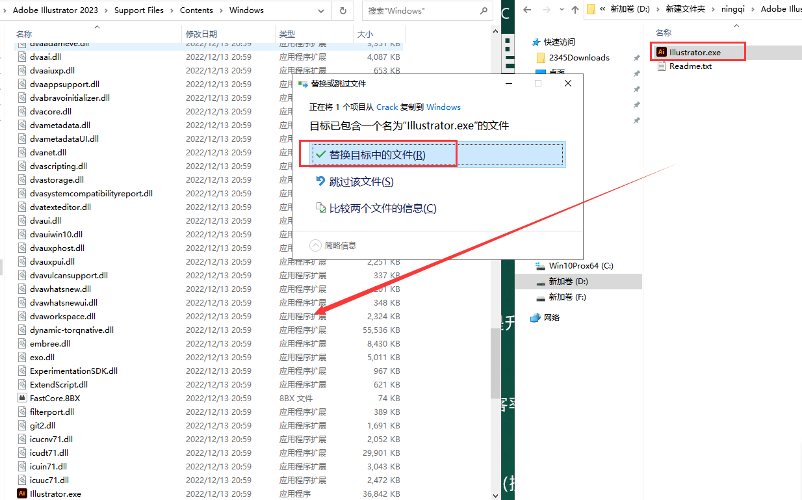
Task: Go forward in right Explorer window
Action: [x=545, y=9]
